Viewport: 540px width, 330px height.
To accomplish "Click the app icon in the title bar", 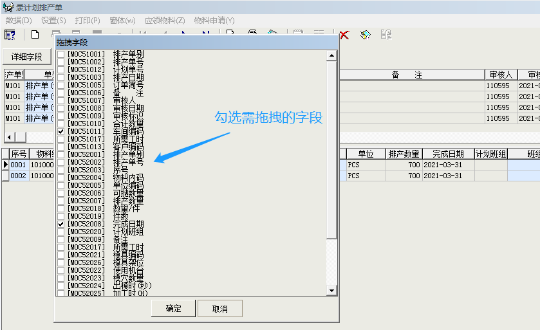I will coord(7,7).
